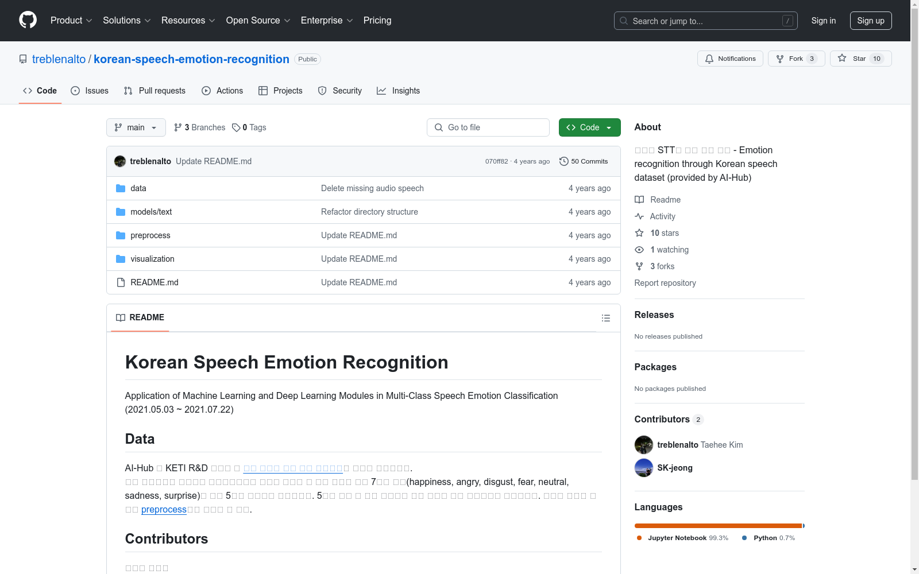Image resolution: width=919 pixels, height=574 pixels.
Task: Switch to the Security tab
Action: tap(340, 91)
